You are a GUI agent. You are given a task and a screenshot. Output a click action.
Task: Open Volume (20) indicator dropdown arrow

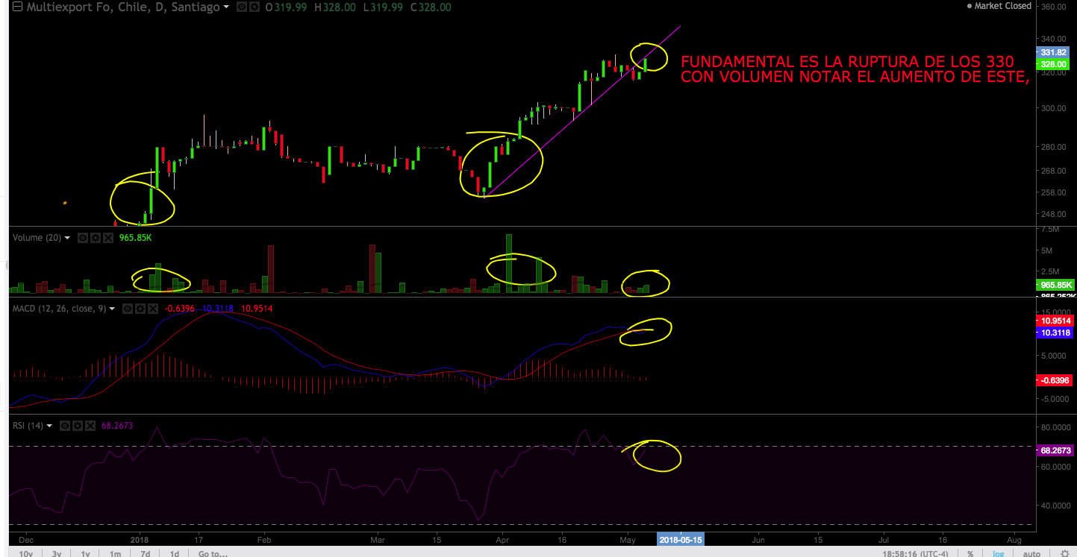point(67,238)
